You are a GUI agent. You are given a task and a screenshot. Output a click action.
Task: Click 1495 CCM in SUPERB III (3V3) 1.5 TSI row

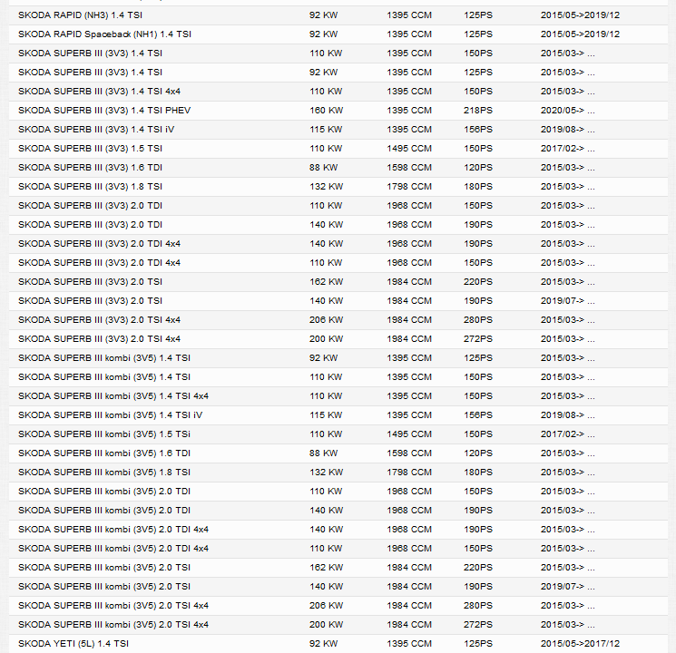point(409,148)
